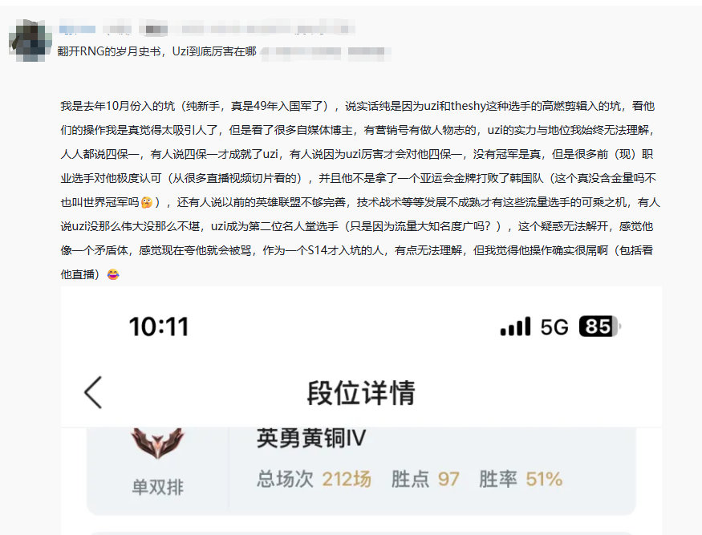Click the 段位详情 page heading

click(x=361, y=393)
